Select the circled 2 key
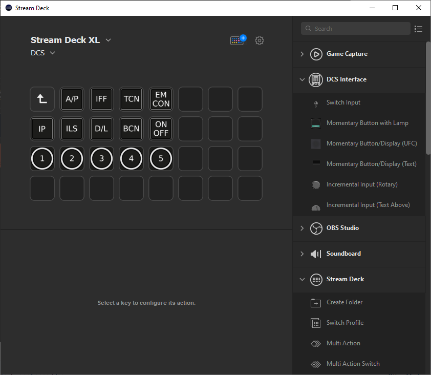The height and width of the screenshot is (375, 431). [x=72, y=158]
